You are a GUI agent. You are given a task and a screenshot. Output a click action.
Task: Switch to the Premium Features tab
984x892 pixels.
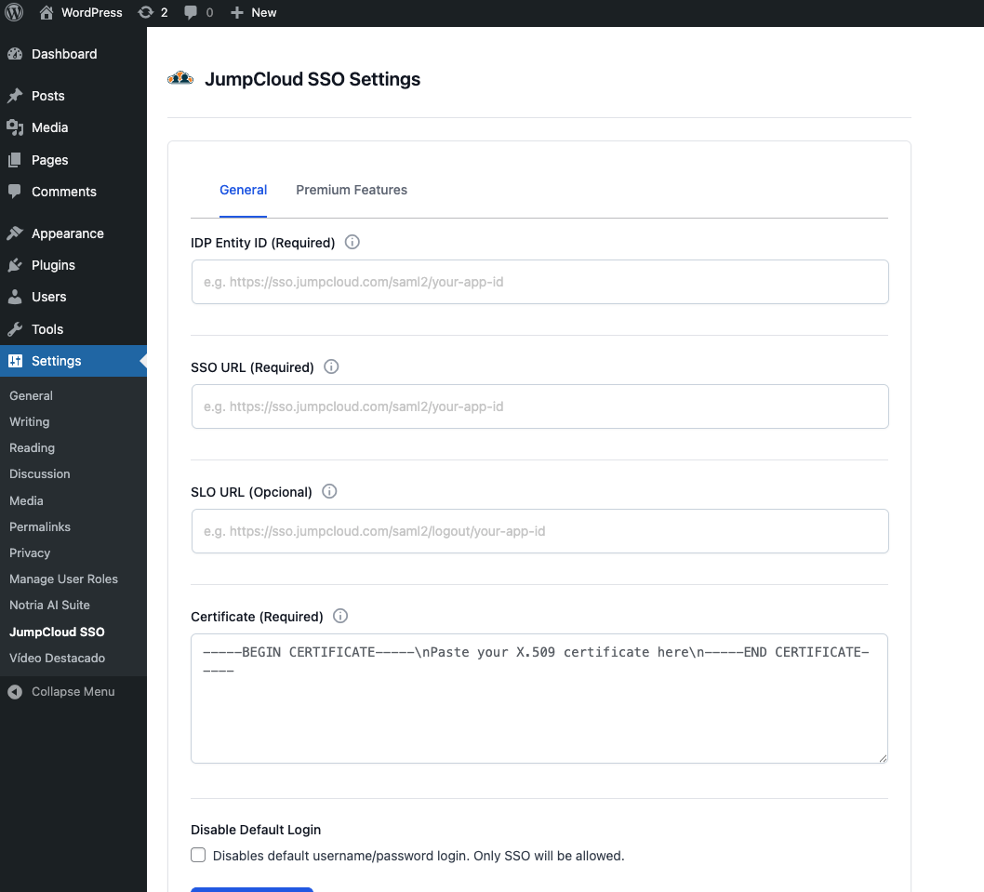[352, 190]
